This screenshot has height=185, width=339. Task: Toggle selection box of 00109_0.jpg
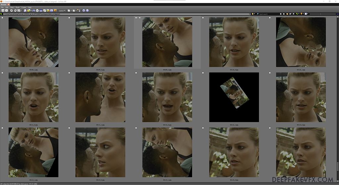coord(69,18)
